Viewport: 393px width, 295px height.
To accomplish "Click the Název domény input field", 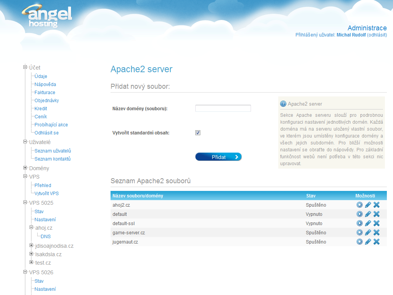I will pos(223,108).
